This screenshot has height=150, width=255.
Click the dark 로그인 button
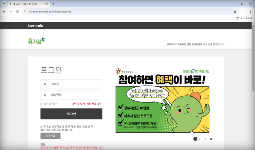(71, 114)
